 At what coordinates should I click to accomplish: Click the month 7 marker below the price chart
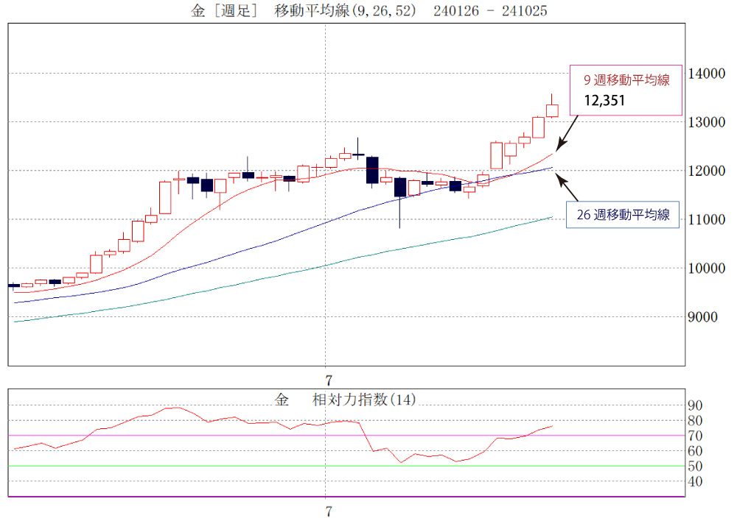point(329,380)
